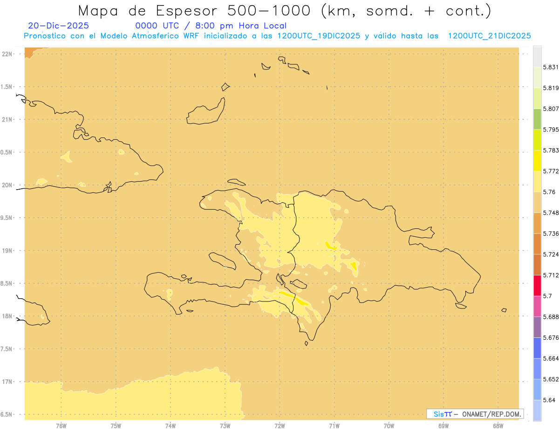Pick the red swatch in the color legend
This screenshot has height=432, width=559.
pos(537,285)
